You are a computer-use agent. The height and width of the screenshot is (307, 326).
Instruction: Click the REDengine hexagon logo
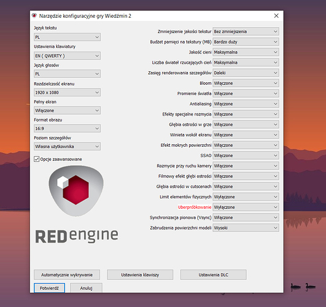pyautogui.click(x=76, y=191)
